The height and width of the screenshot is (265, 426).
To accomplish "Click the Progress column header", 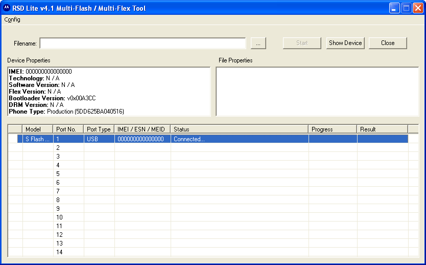I will (333, 129).
